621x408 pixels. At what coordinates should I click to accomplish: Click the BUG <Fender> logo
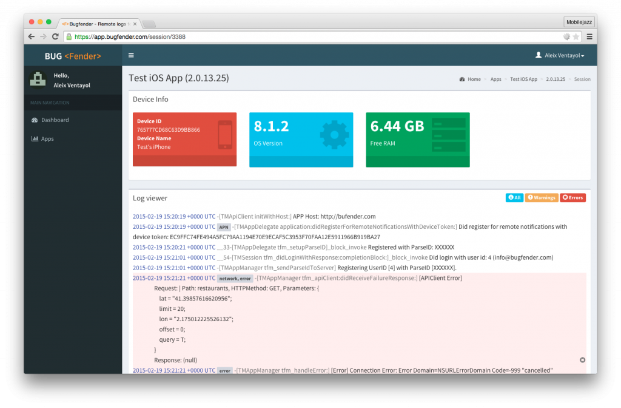coord(73,56)
